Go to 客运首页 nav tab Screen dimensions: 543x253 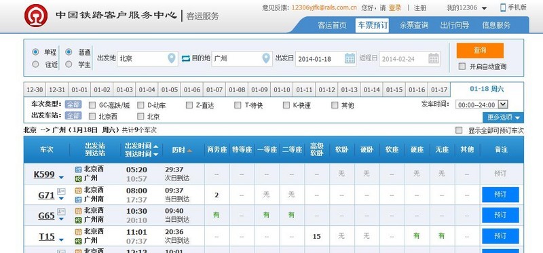pos(332,25)
